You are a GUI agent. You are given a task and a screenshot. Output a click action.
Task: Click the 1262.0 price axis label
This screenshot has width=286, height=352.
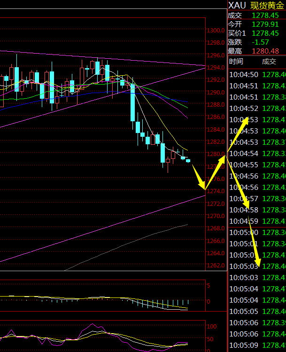click(216, 266)
